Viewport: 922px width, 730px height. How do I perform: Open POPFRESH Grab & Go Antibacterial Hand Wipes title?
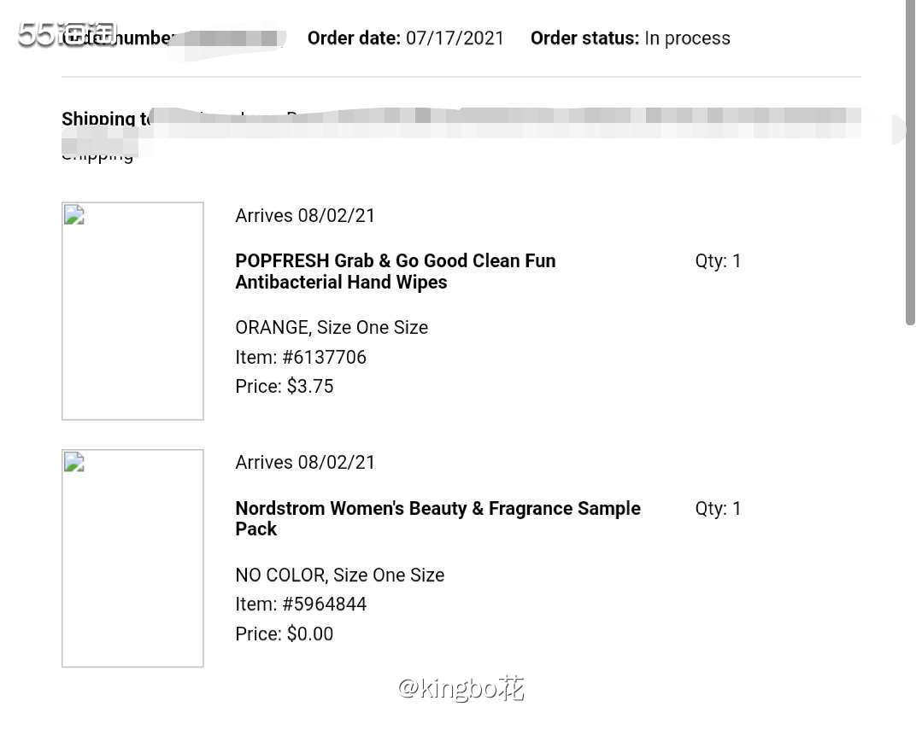coord(395,272)
